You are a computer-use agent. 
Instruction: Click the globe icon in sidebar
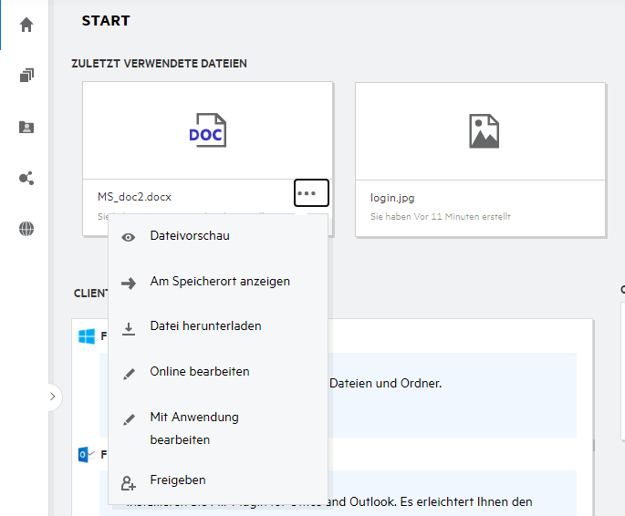tap(26, 229)
